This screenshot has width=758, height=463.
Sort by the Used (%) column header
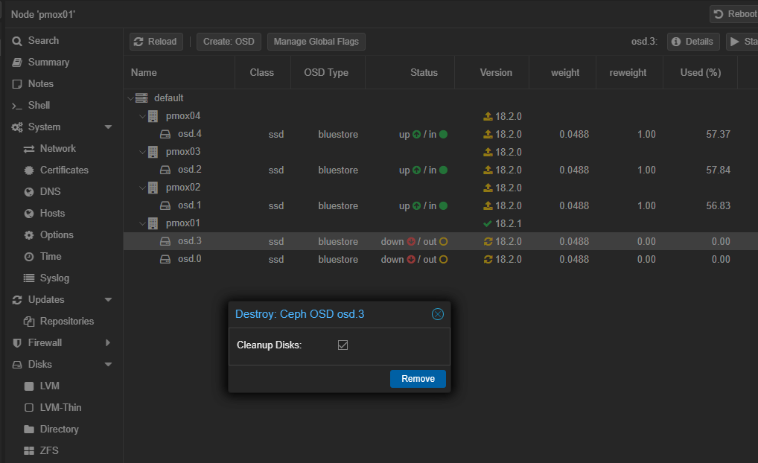click(x=701, y=73)
